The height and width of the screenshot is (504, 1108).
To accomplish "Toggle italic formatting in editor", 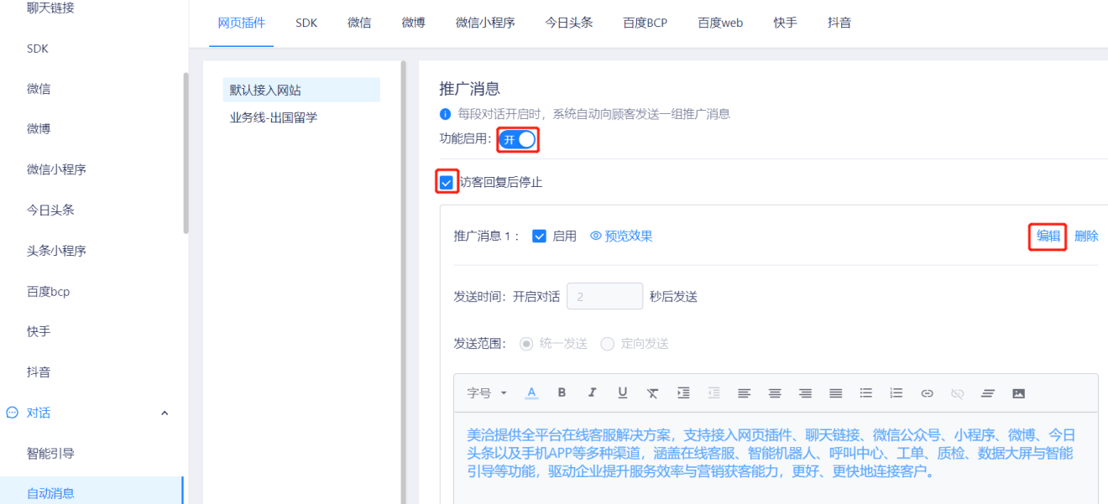I will click(x=592, y=392).
